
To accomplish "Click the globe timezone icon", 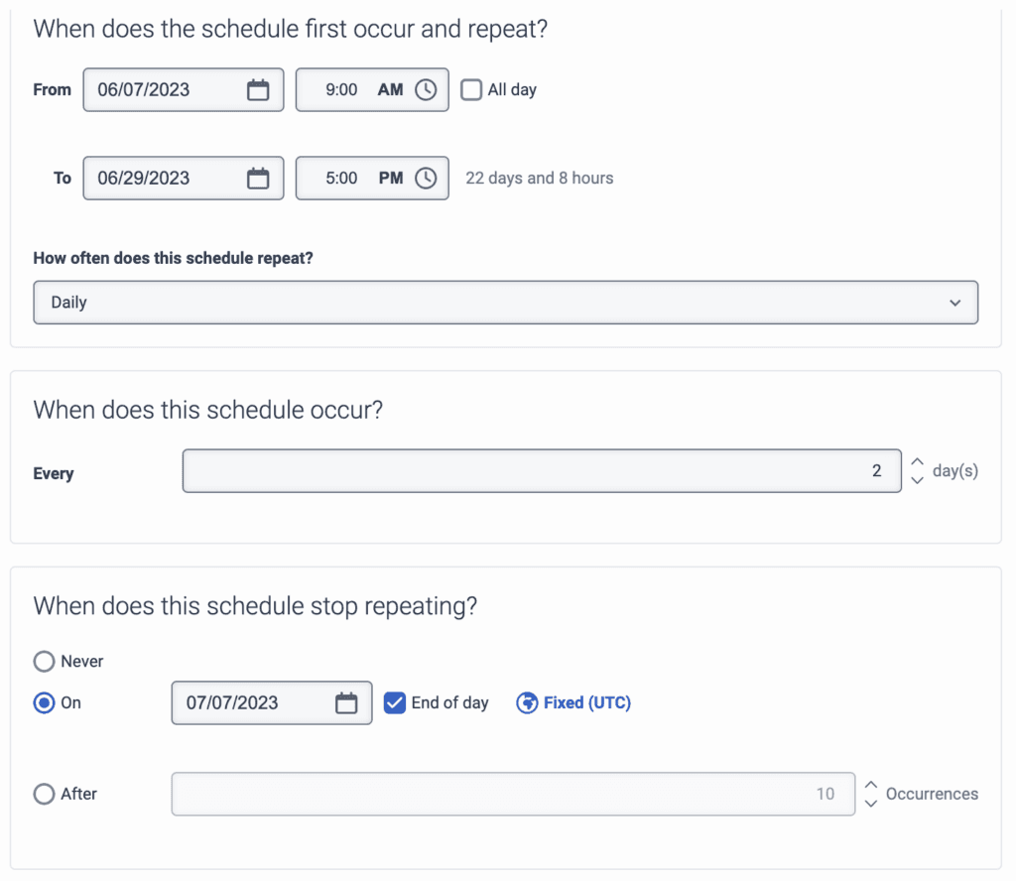I will click(x=527, y=702).
